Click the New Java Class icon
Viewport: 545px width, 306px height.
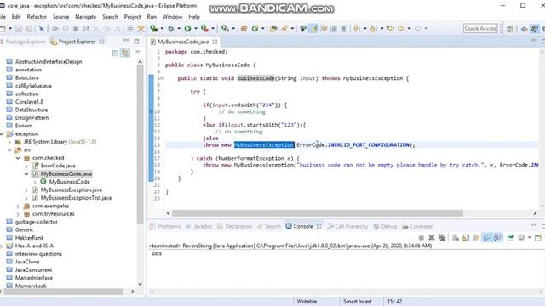[x=255, y=28]
